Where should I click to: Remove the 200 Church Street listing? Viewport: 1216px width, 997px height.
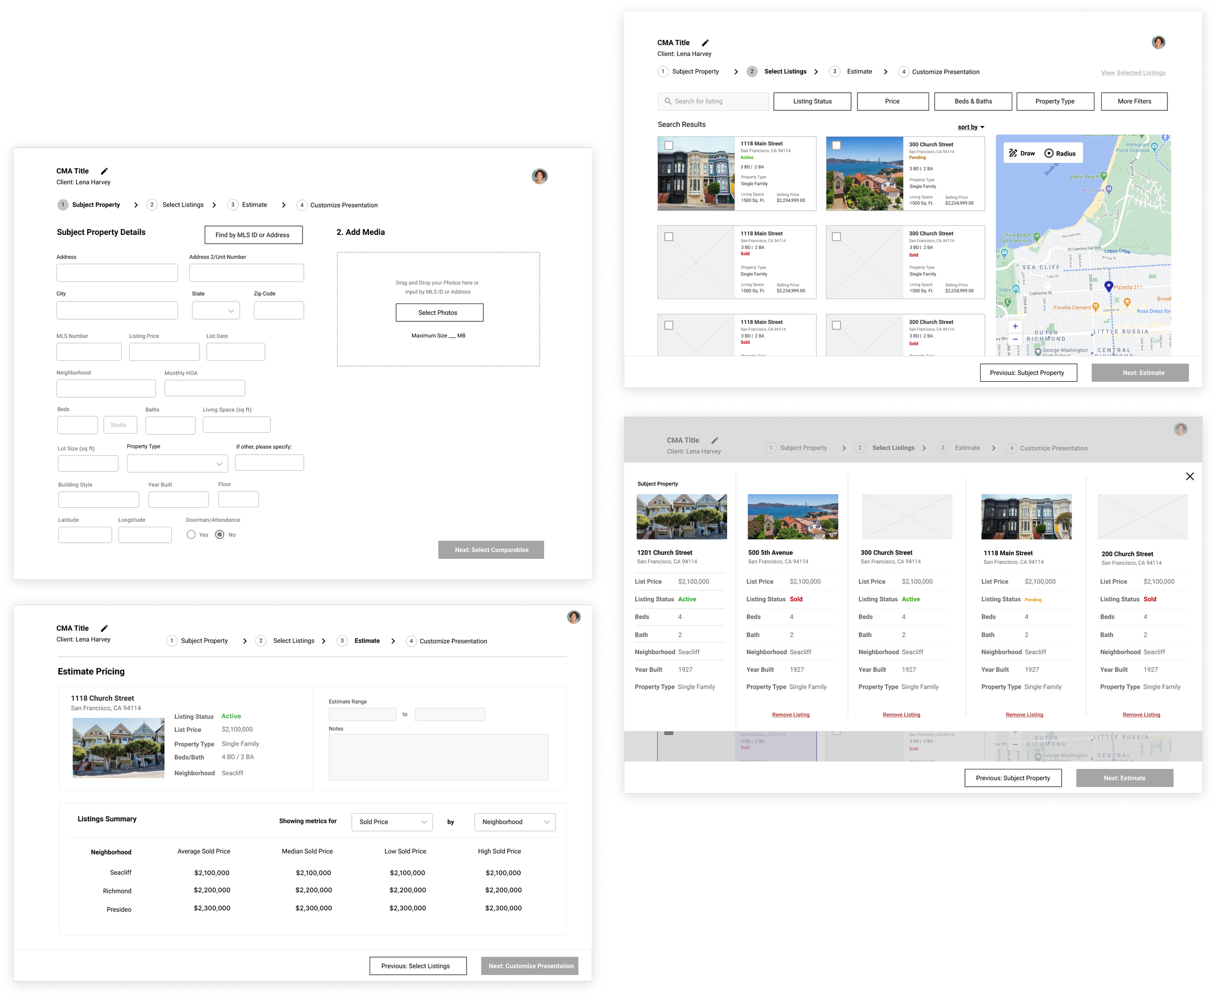tap(1141, 715)
